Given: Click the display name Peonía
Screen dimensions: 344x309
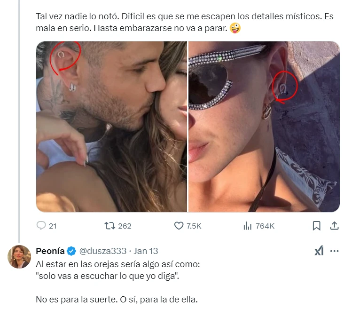Looking at the screenshot, I should [50, 251].
